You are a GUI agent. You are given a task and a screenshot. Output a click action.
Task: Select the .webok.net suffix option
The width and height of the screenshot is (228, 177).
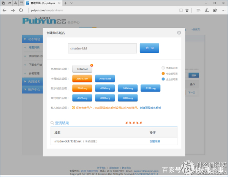(x=105, y=79)
